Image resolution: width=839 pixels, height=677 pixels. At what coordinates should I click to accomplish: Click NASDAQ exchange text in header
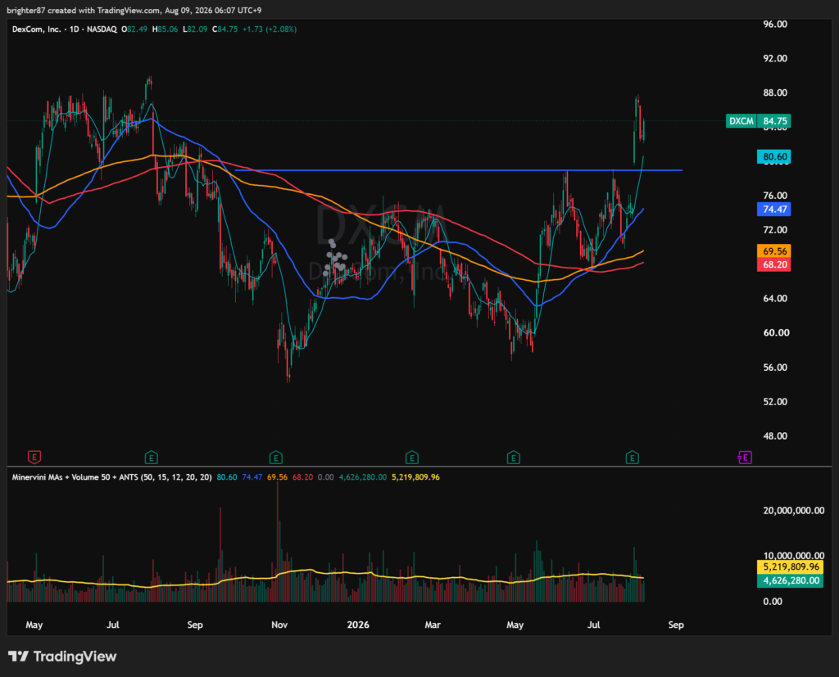click(x=102, y=29)
